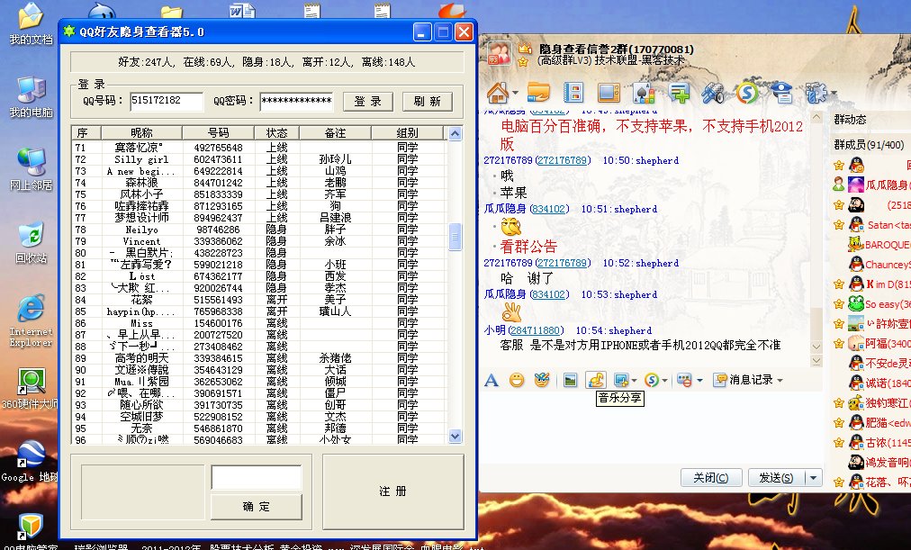Expand the 发送 send button dropdown
This screenshot has height=550, width=911.
coord(813,477)
